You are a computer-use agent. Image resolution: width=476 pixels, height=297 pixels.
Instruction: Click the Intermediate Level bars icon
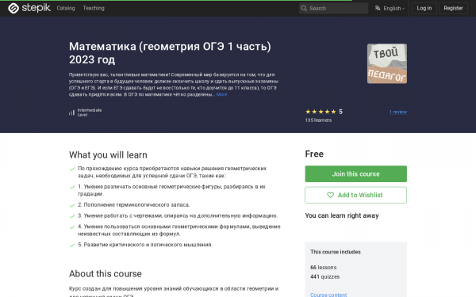coord(71,112)
